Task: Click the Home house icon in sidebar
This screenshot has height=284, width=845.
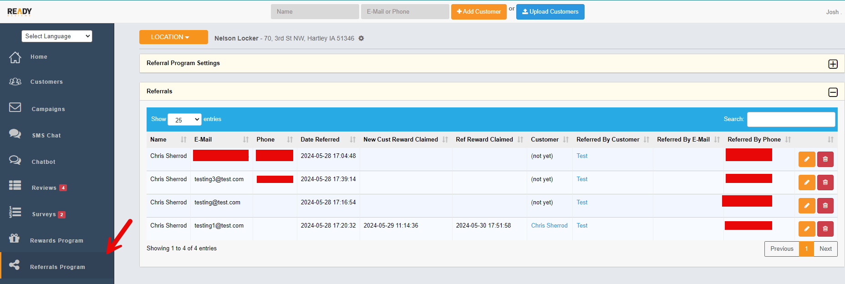Action: (15, 57)
